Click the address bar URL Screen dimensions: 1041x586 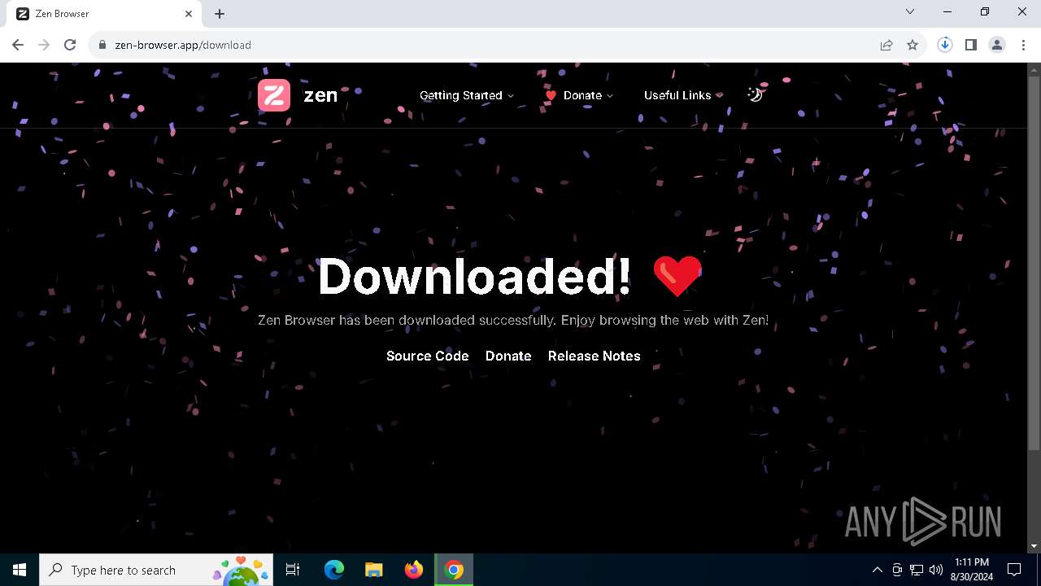(183, 45)
